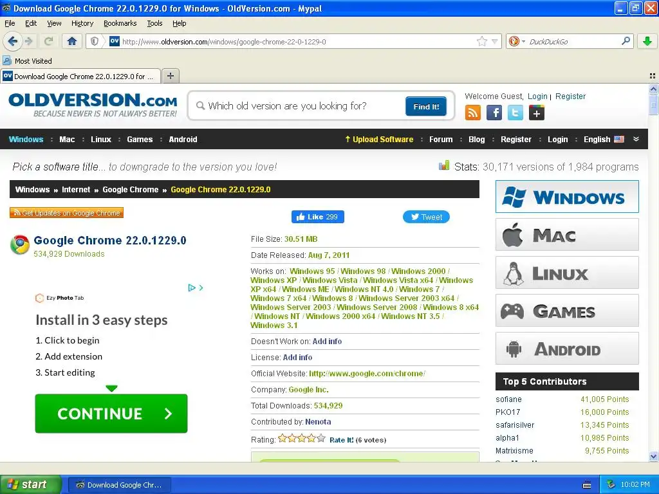Close the ad with the arrow beside AdChoices
659x494 pixels.
tap(201, 288)
